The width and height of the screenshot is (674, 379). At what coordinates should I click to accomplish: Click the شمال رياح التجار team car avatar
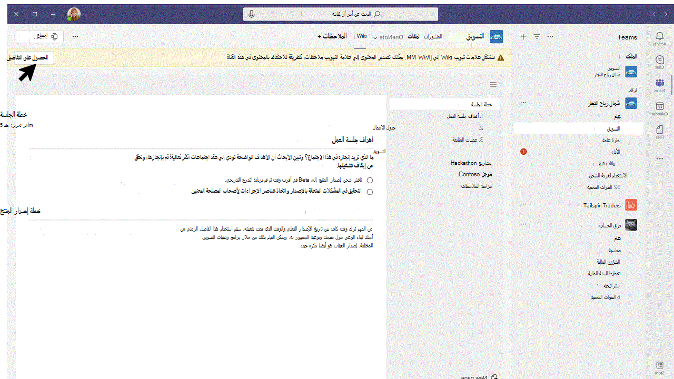pos(631,103)
